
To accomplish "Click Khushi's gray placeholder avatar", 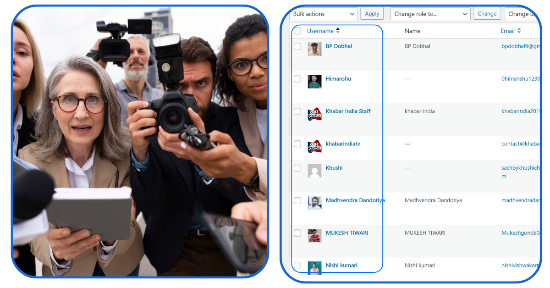I will coord(314,171).
